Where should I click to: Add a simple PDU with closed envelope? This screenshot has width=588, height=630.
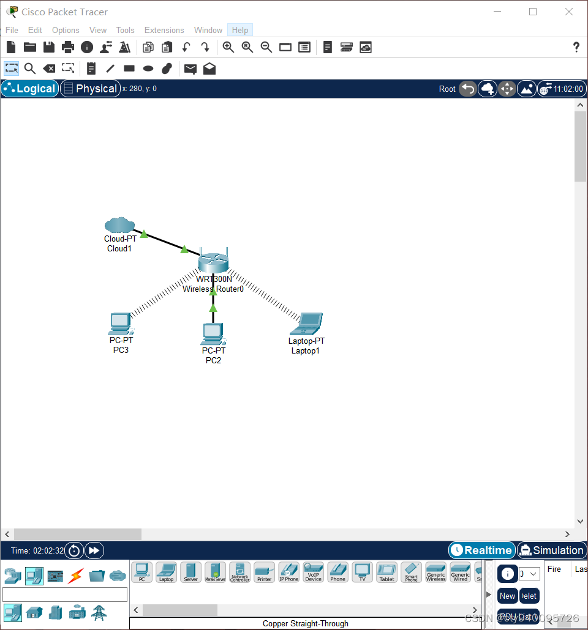click(x=190, y=69)
